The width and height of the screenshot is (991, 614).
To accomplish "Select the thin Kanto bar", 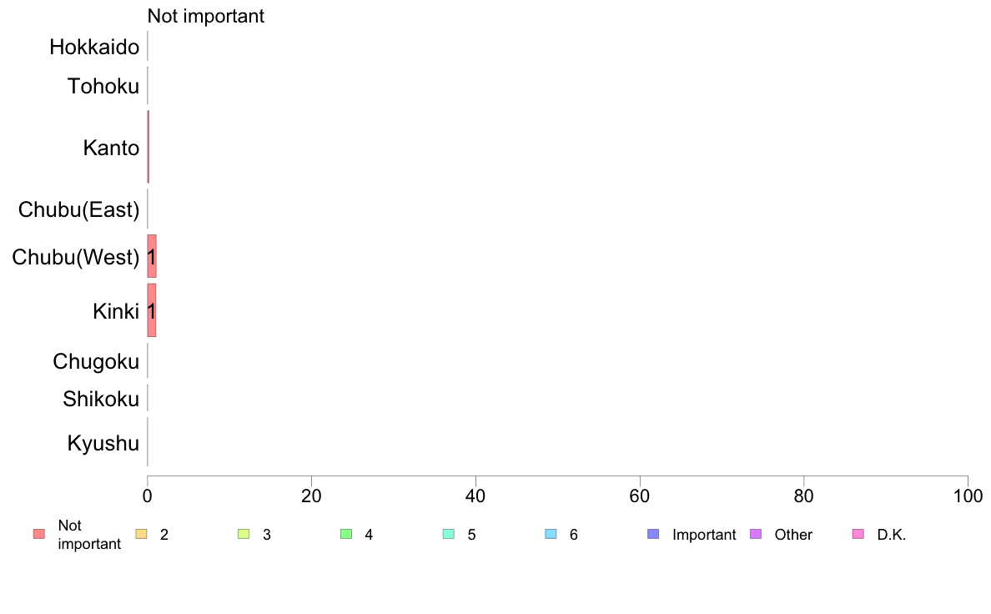I will click(148, 147).
